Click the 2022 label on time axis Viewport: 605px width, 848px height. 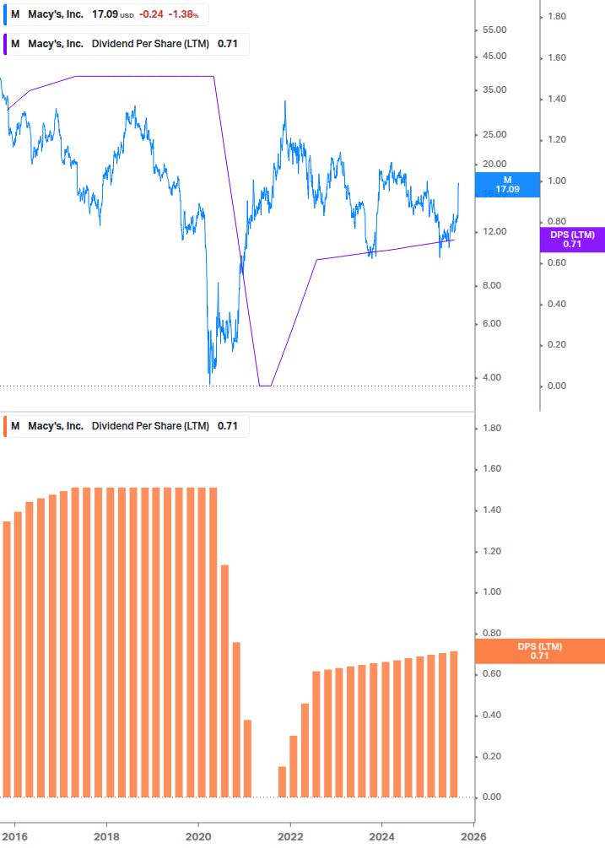tap(290, 837)
